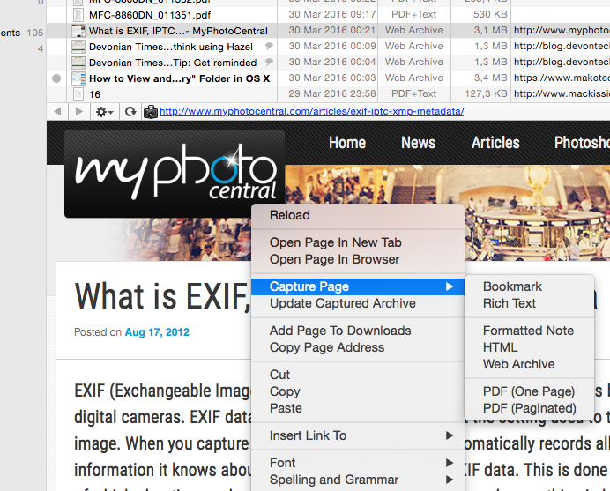Select the file named 16
Image resolution: width=610 pixels, height=491 pixels.
[x=94, y=94]
